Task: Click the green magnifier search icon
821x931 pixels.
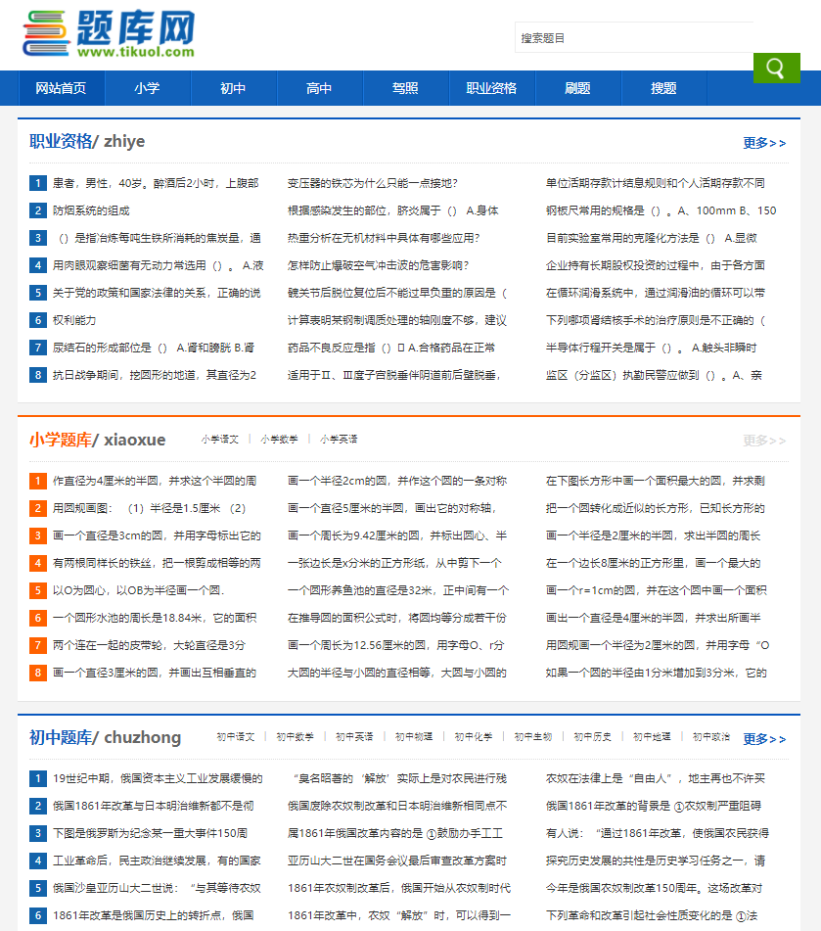Action: (x=776, y=70)
